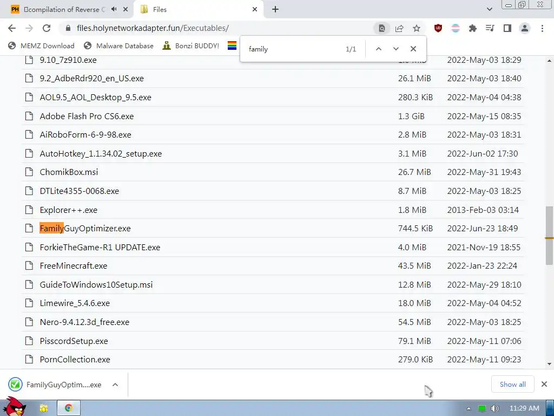Screen dimensions: 554x416
Task: Open AOL9.5_AOL_Desktop_9.5.exe link
Action: (x=95, y=97)
